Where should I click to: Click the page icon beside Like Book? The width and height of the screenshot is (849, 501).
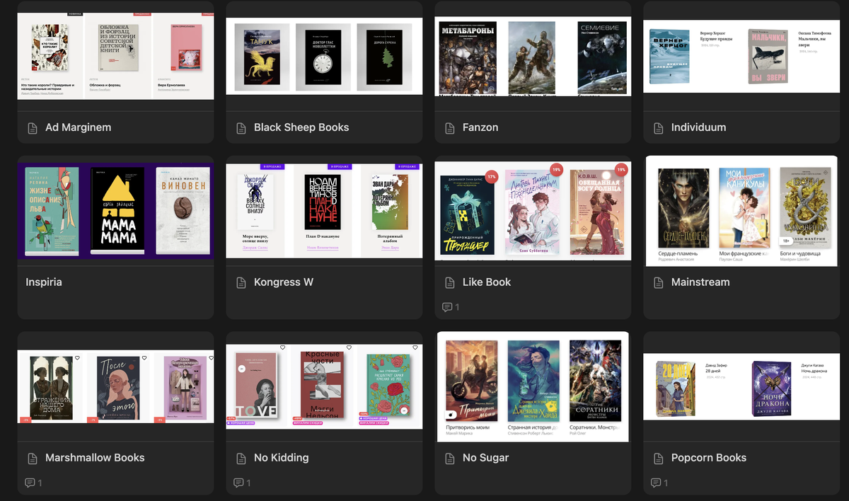tap(449, 282)
